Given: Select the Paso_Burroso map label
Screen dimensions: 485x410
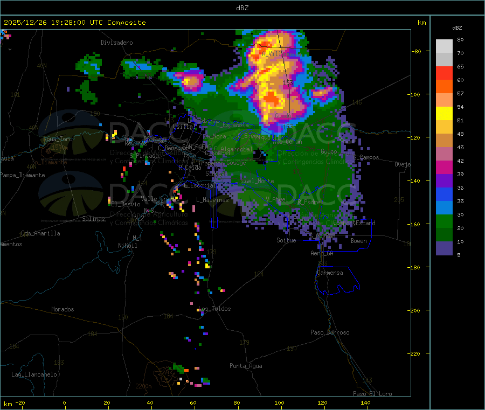Looking at the screenshot, I should pos(330,333).
